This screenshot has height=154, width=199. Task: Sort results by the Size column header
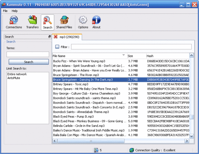click(x=137, y=56)
